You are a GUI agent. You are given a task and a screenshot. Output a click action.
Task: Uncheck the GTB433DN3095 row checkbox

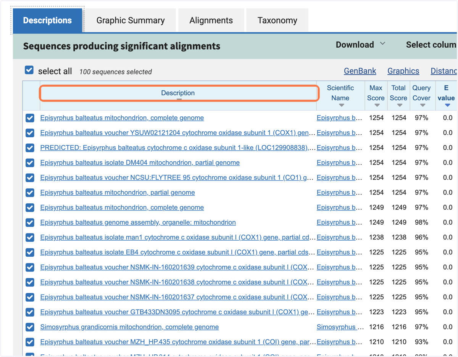pyautogui.click(x=30, y=312)
